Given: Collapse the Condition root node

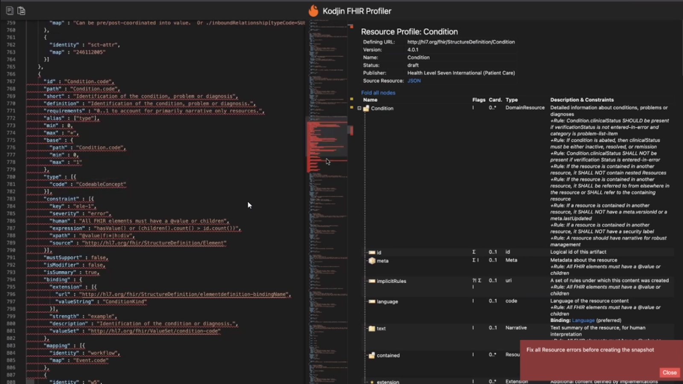Looking at the screenshot, I should [359, 108].
